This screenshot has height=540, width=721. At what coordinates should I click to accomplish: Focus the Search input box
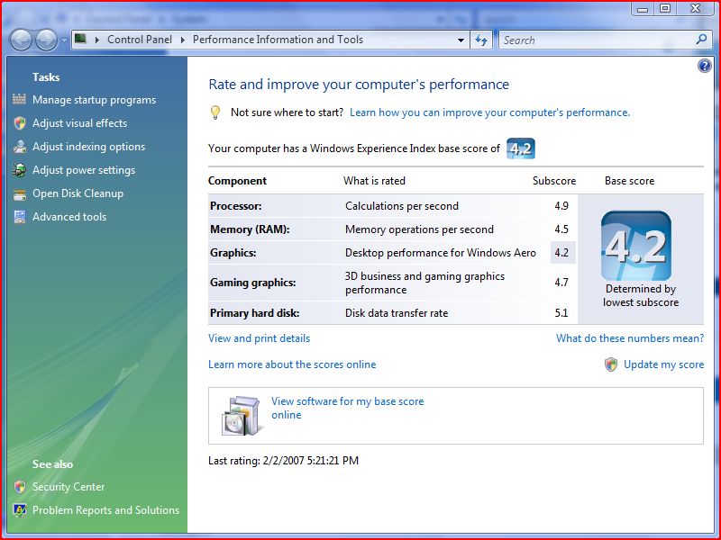point(597,40)
